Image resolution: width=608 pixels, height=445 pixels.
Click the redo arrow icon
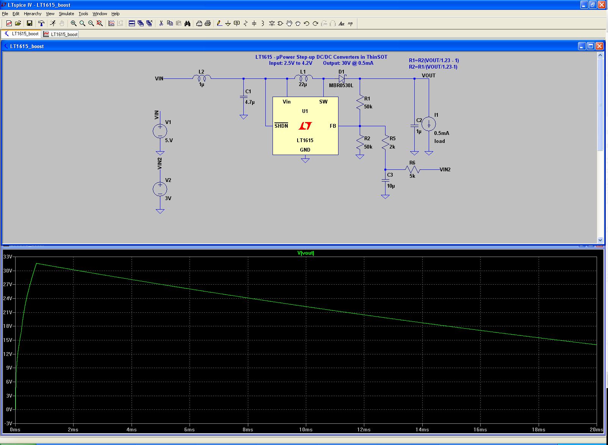tap(315, 24)
